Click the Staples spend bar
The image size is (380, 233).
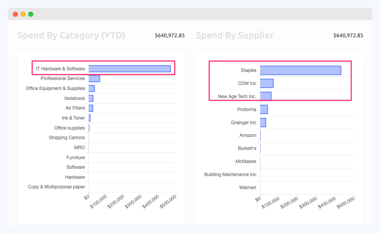point(300,70)
